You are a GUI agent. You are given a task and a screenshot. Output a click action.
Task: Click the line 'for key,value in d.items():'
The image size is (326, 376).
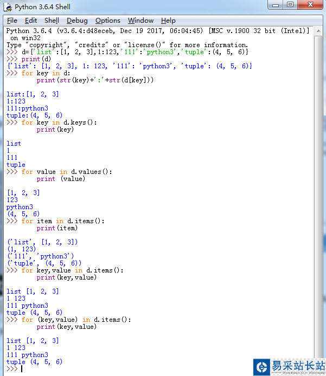tap(72, 270)
